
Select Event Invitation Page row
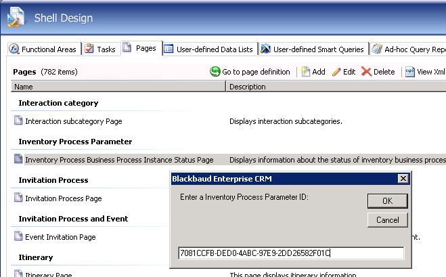point(60,237)
